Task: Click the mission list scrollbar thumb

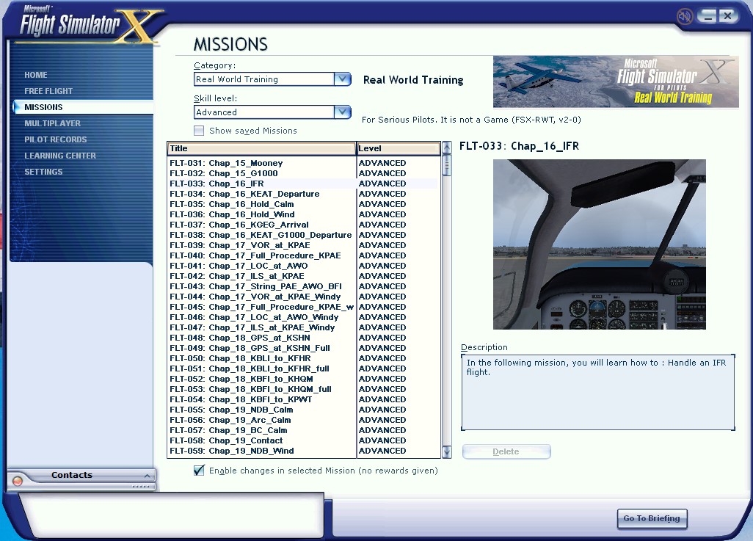Action: [x=447, y=165]
